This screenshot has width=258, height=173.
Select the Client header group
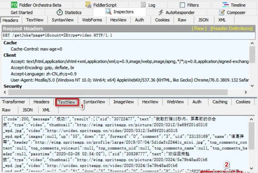(x=10, y=55)
